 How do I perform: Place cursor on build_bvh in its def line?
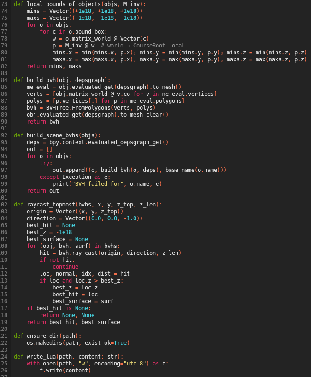click(41, 80)
